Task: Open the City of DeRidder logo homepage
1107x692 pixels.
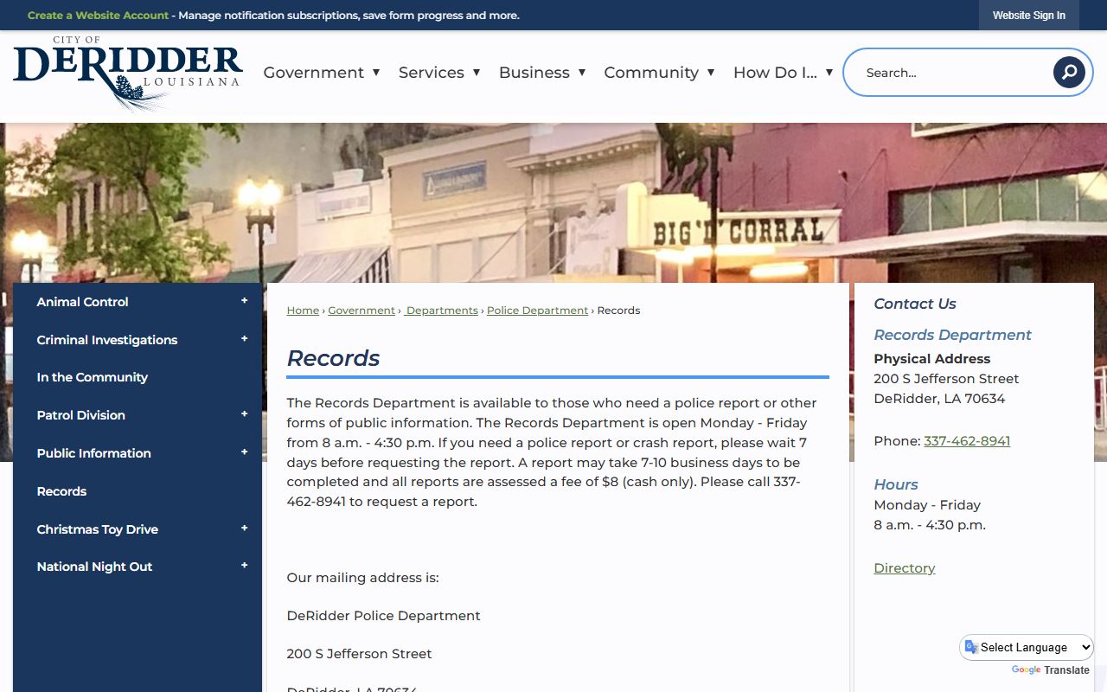Action: [128, 74]
